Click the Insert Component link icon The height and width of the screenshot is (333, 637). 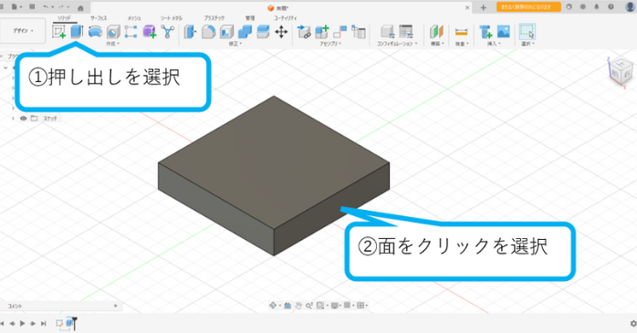(304, 32)
